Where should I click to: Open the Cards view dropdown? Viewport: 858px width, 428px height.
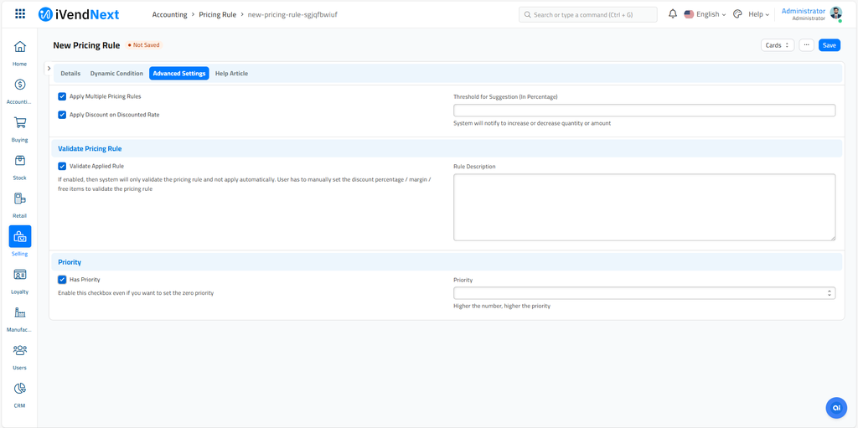(777, 45)
